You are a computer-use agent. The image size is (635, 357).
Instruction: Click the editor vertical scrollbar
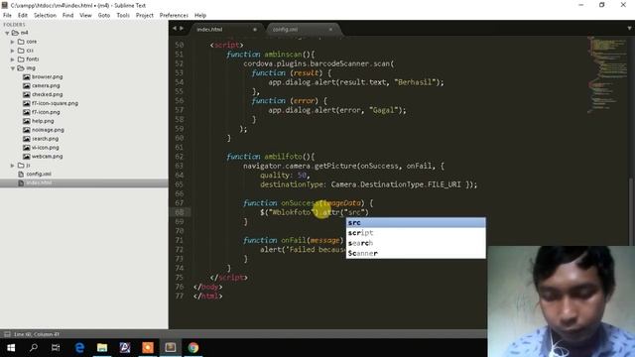point(632,210)
